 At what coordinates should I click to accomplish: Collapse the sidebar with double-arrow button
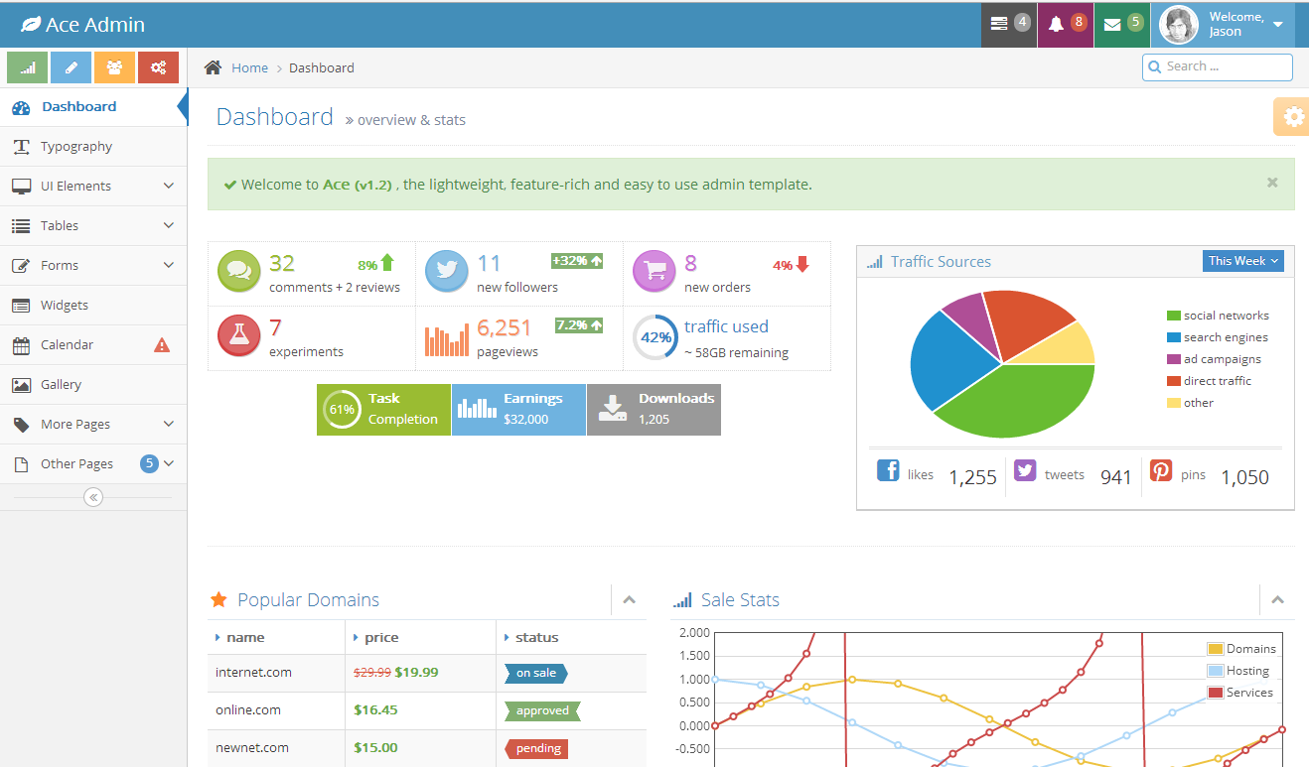93,497
